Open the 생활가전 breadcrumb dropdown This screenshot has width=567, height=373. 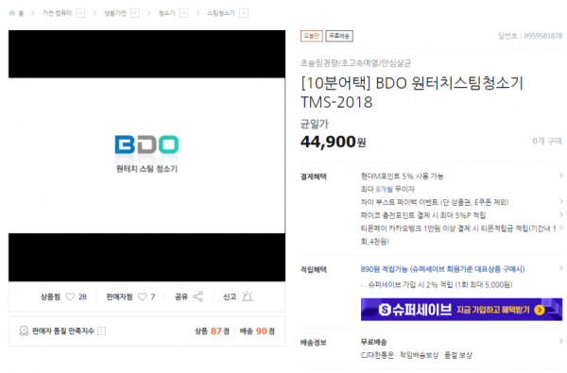(135, 13)
